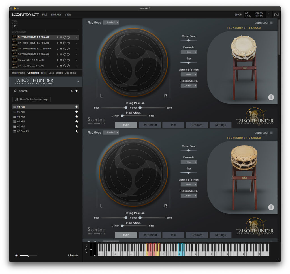The image size is (290, 274).
Task: Remove 02 TSUKESHIME 1.2 SHAKU with x icon
Action: click(x=76, y=43)
